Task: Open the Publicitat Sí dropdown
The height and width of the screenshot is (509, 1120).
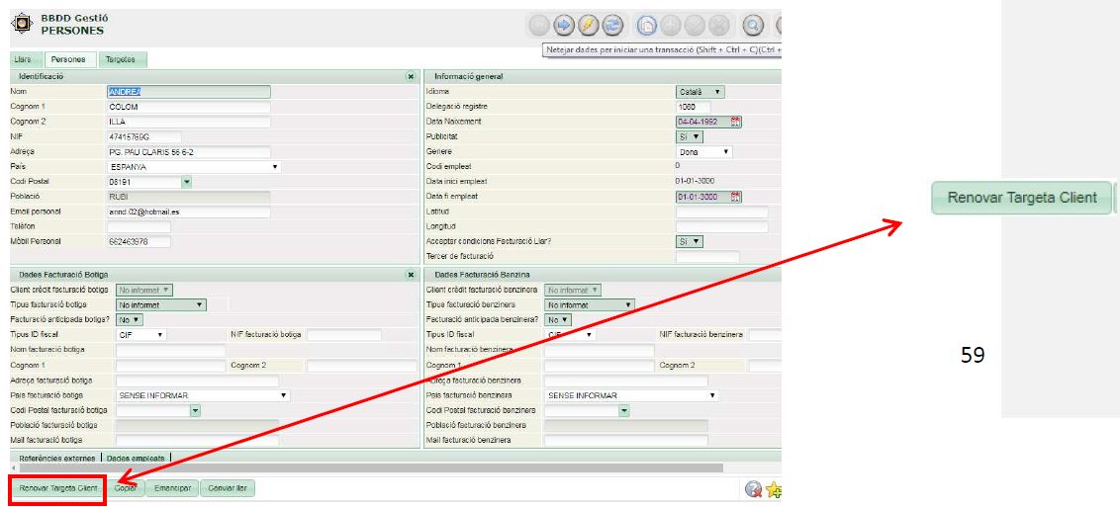Action: point(690,136)
